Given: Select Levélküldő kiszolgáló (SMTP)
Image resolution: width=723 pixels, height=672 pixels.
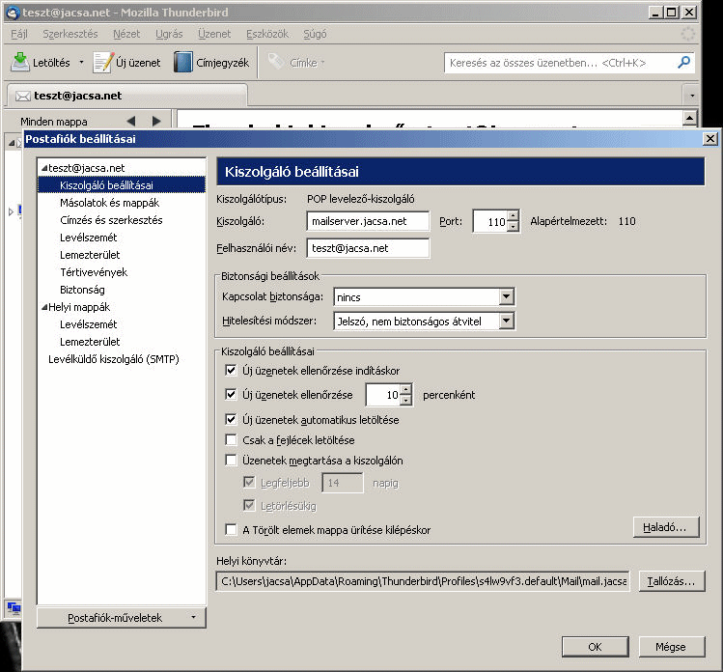Looking at the screenshot, I should click(x=114, y=359).
